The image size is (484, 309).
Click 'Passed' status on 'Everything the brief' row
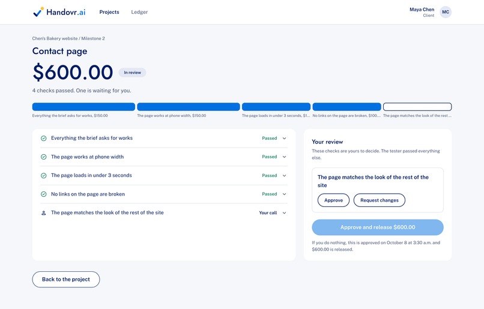tap(270, 138)
